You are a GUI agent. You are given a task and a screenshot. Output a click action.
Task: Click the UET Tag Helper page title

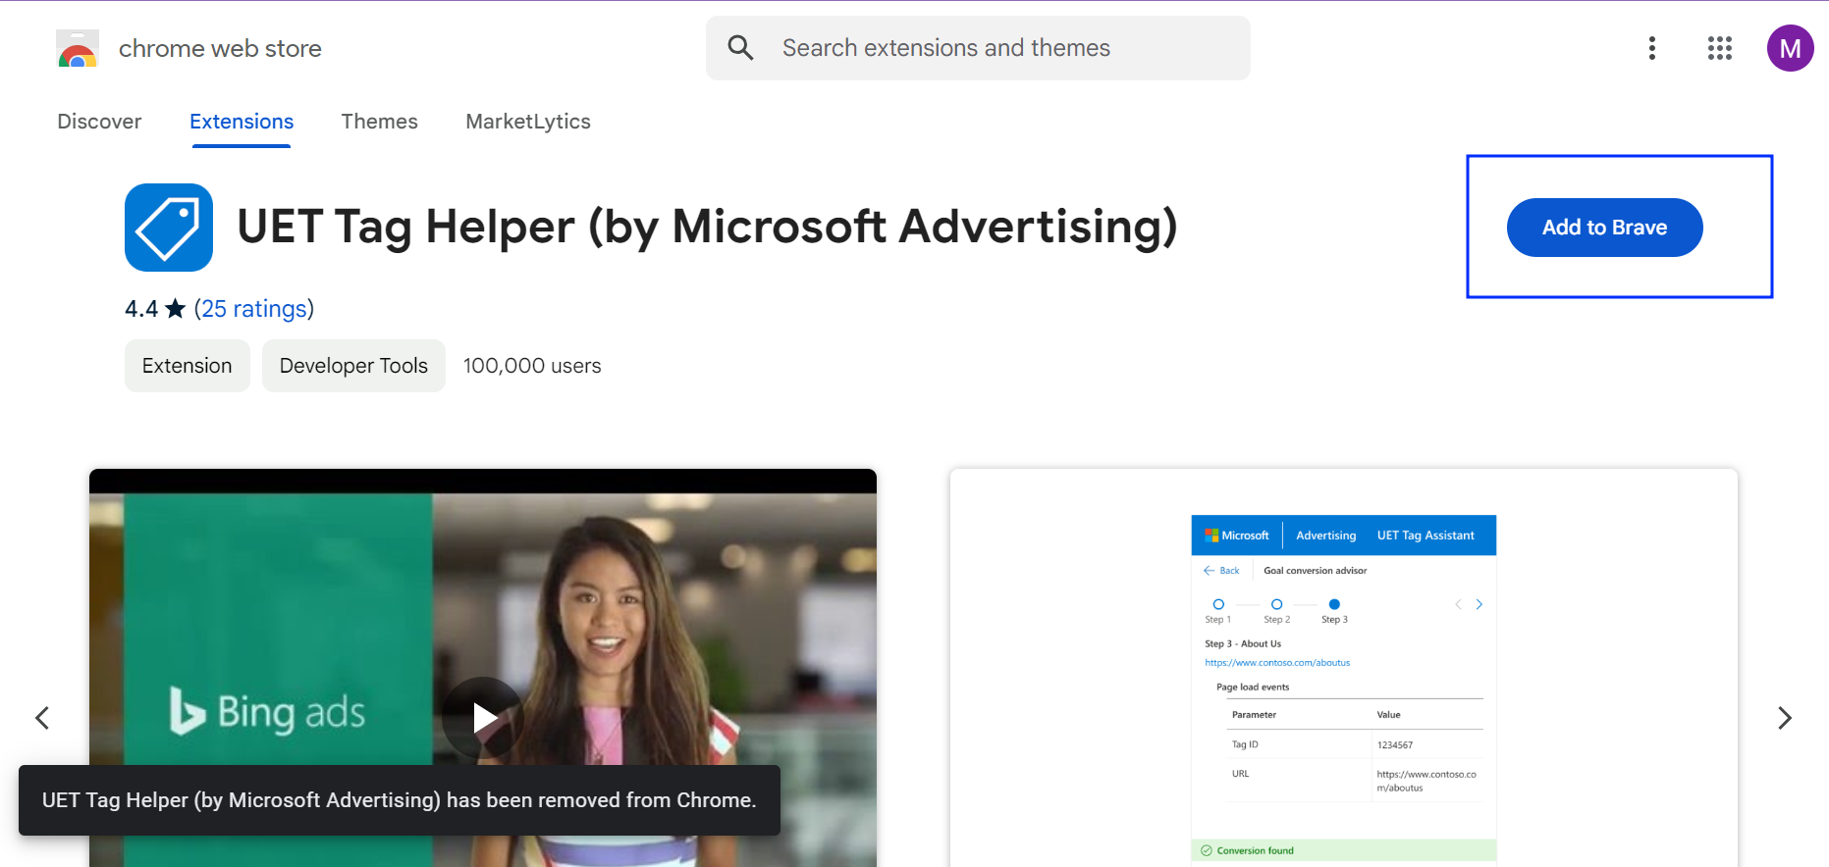click(707, 227)
